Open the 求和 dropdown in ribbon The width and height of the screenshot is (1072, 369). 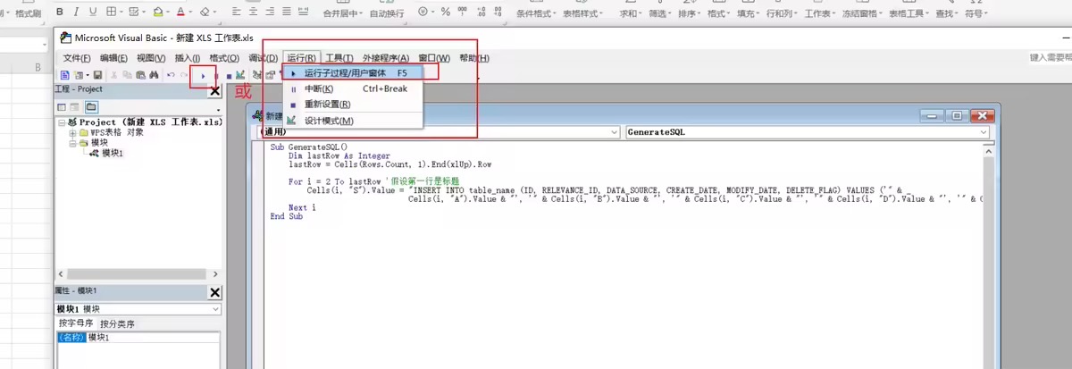(632, 13)
